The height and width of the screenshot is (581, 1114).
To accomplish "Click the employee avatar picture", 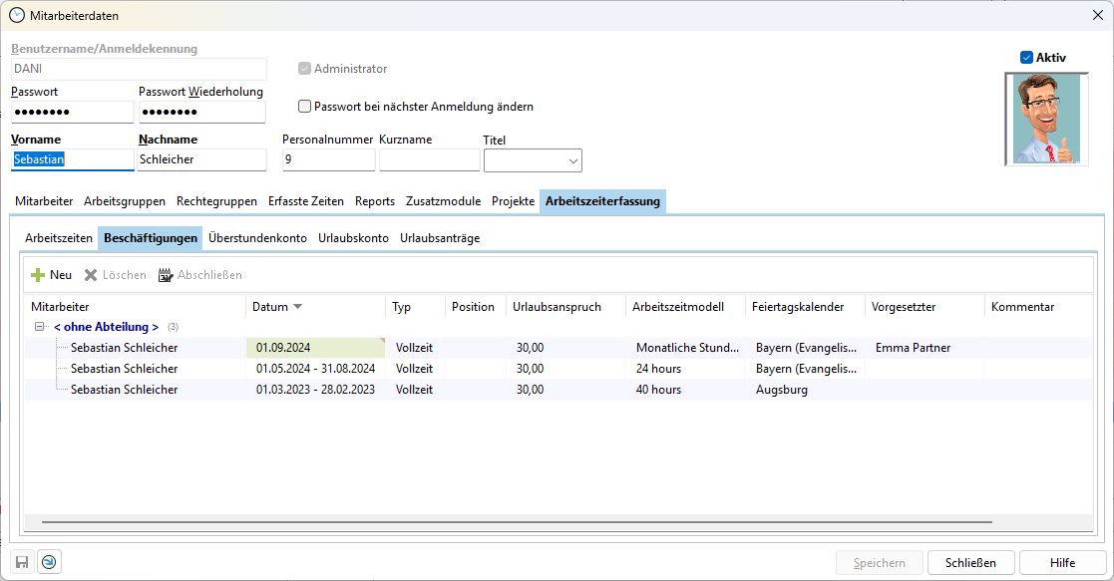I will 1046,120.
